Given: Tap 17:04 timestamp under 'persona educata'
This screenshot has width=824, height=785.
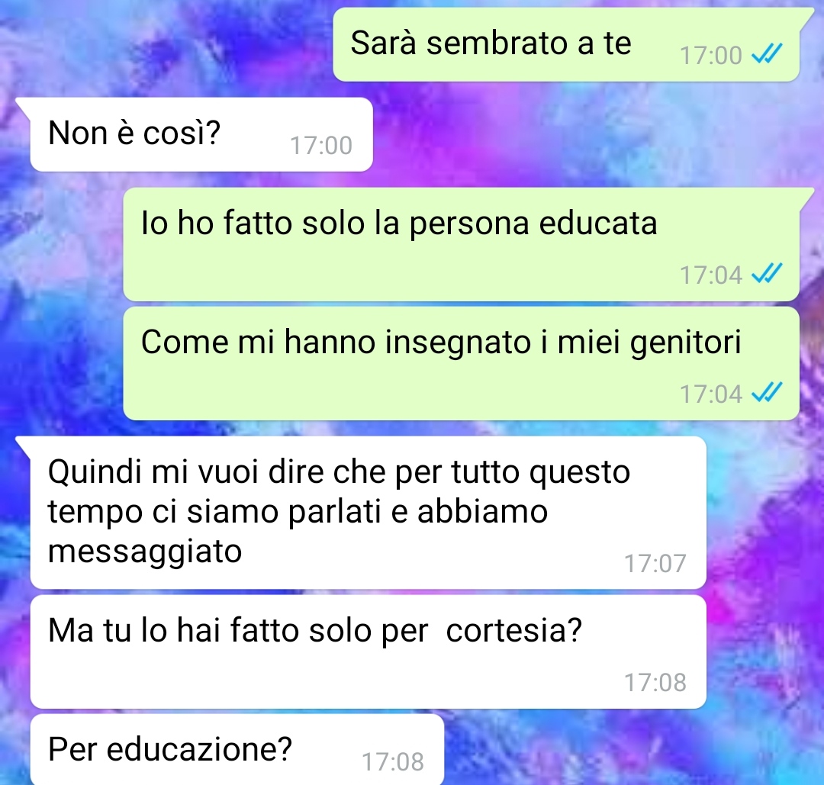Looking at the screenshot, I should pyautogui.click(x=710, y=275).
